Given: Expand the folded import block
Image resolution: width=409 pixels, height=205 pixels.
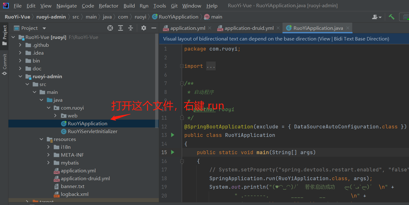Looking at the screenshot, I should pyautogui.click(x=182, y=66).
